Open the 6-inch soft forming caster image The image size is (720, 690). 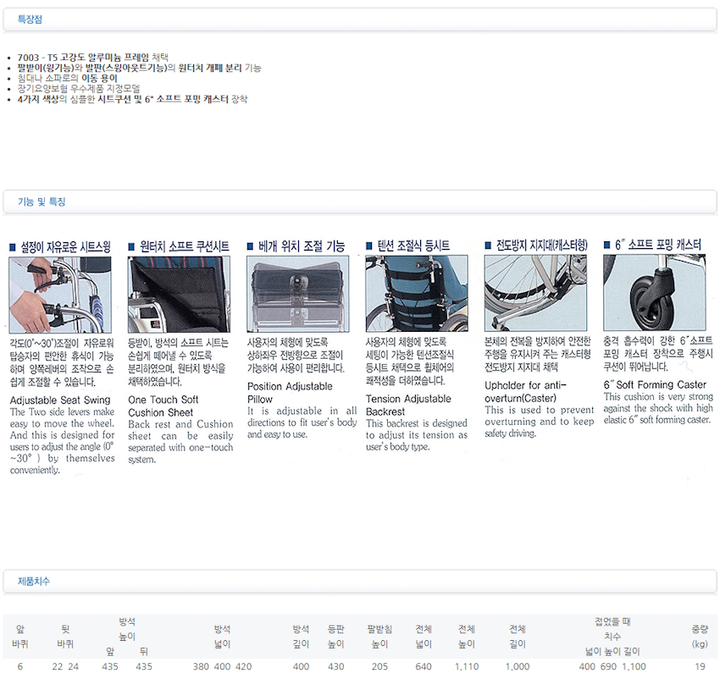click(x=654, y=294)
